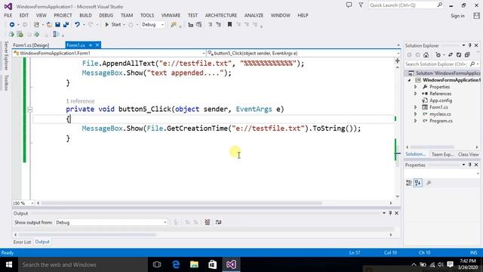Click the Find in Files icon
The image size is (483, 272).
click(174, 25)
